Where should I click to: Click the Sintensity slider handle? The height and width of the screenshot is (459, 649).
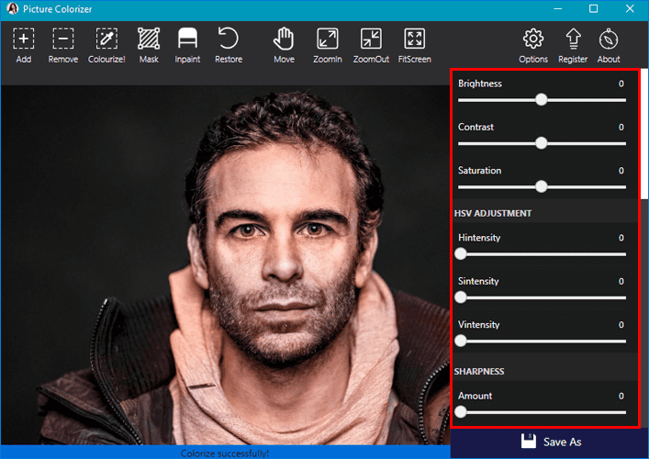461,297
